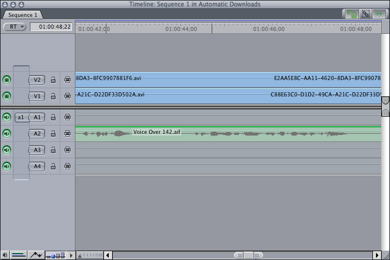Click left handle of zoom scrollbar thumb
The width and height of the screenshot is (390, 260).
(x=239, y=255)
